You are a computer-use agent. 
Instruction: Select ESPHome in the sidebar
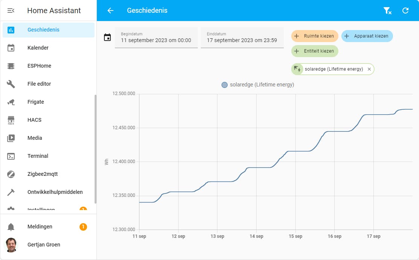coord(39,66)
